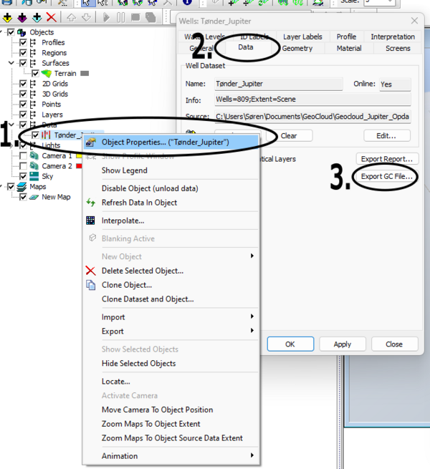The height and width of the screenshot is (469, 430).
Task: Click the Camera 1 icon
Action: pyautogui.click(x=34, y=155)
